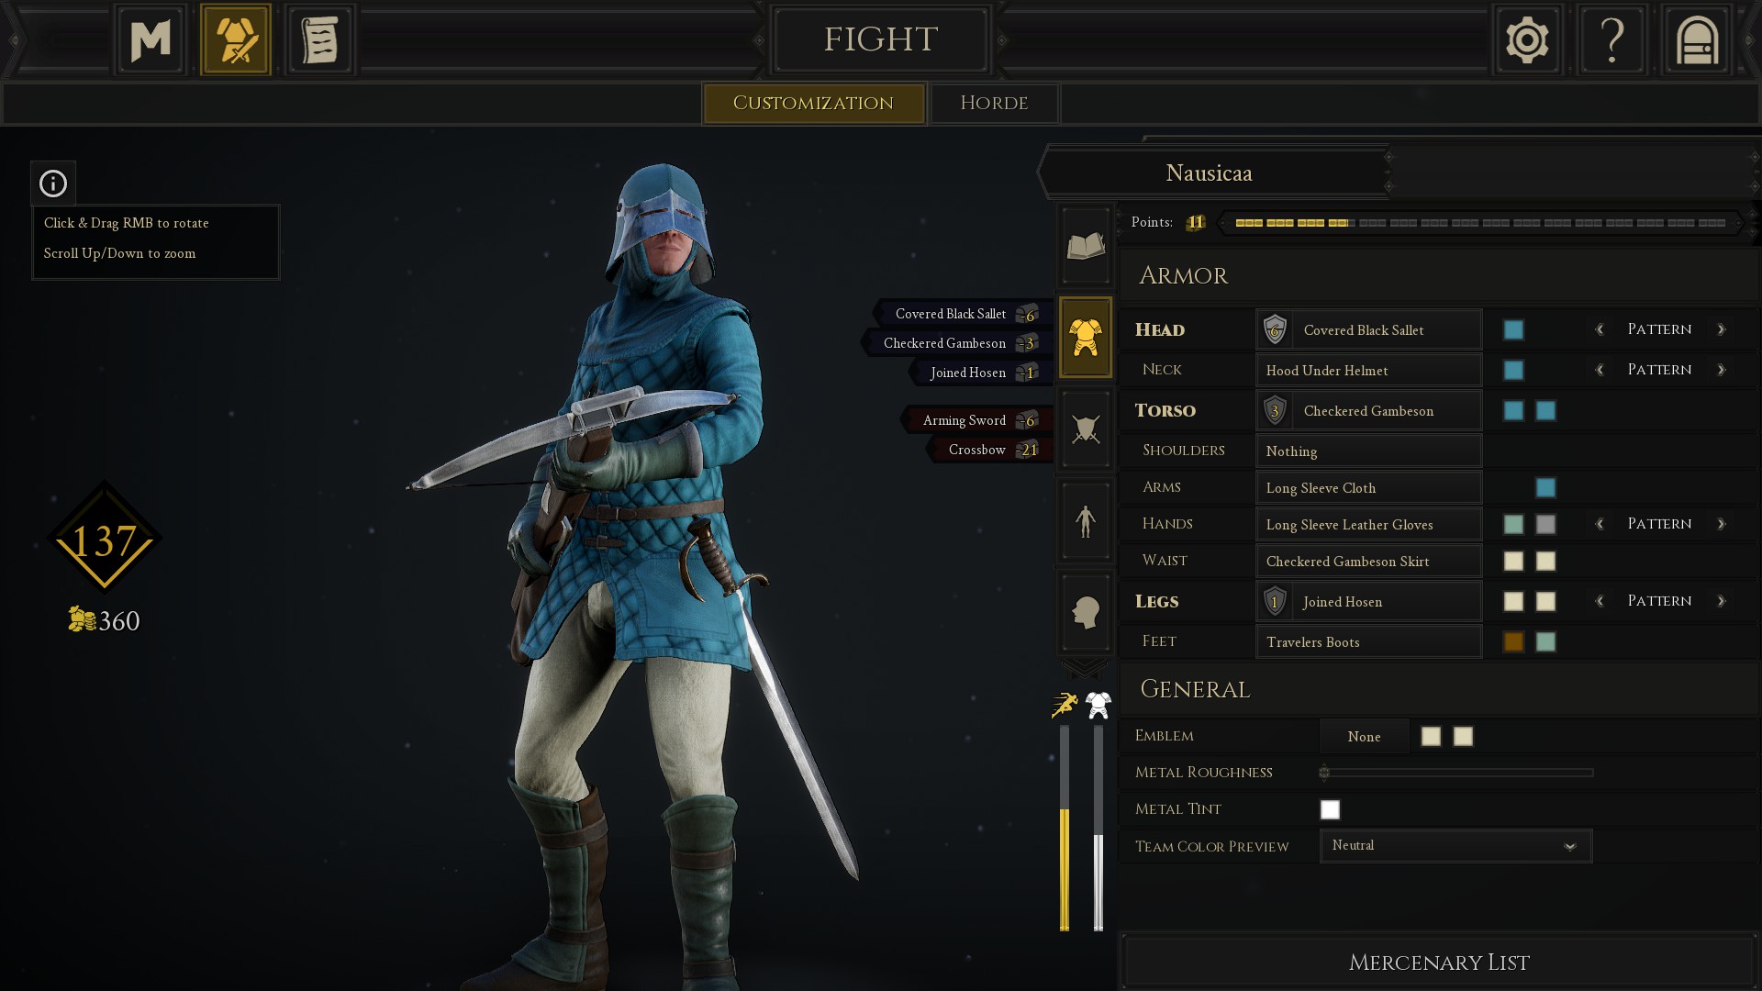Open the scroll document icon in top bar

click(320, 40)
